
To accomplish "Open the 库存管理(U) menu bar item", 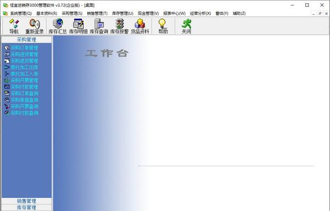I will click(x=123, y=13).
